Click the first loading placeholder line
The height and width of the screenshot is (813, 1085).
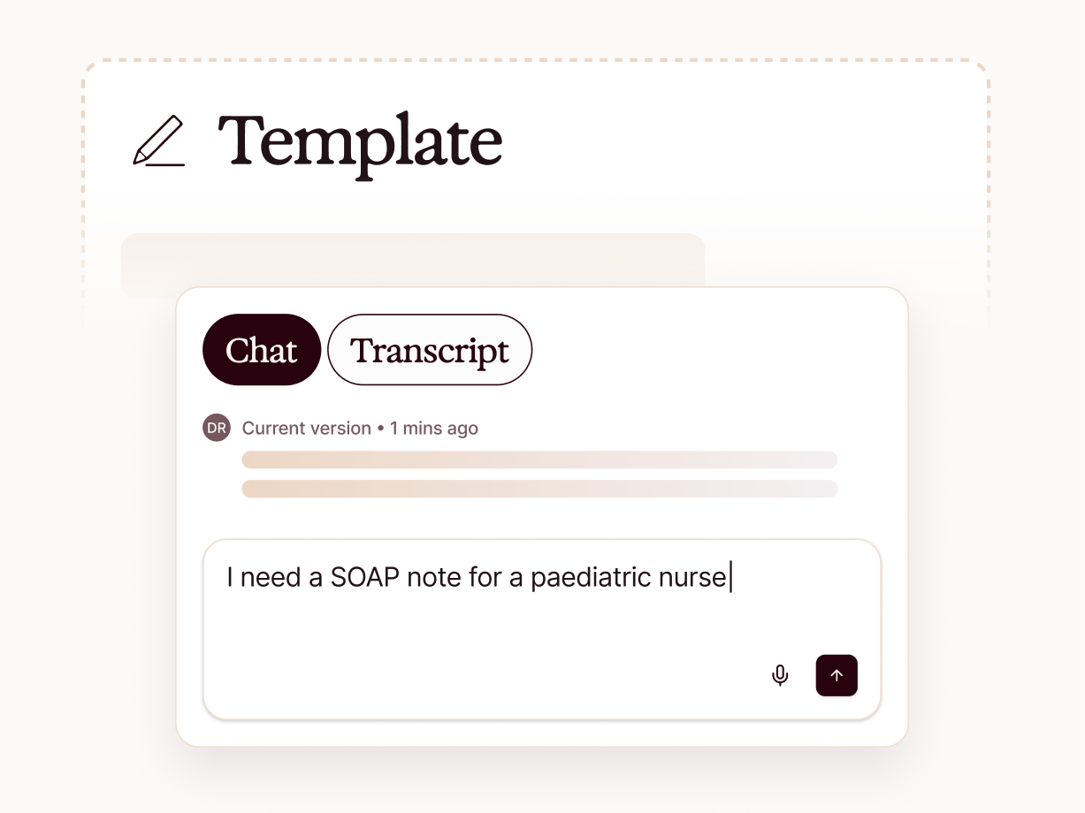pyautogui.click(x=539, y=460)
